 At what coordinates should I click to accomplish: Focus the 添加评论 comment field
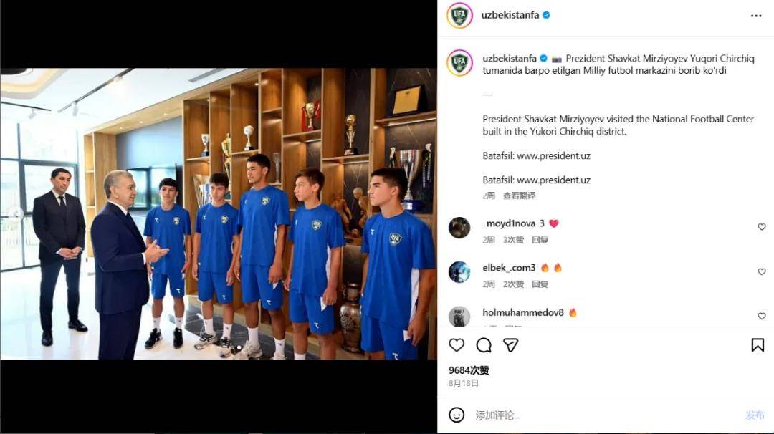click(605, 415)
